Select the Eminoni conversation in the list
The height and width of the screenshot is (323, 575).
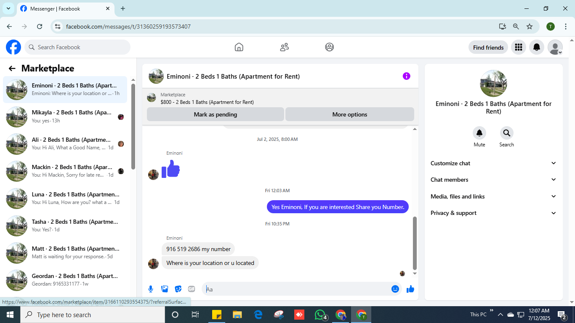pos(65,90)
